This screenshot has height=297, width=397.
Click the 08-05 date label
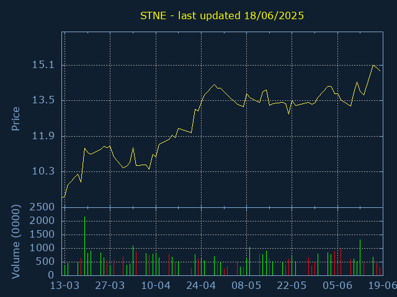[246, 286]
